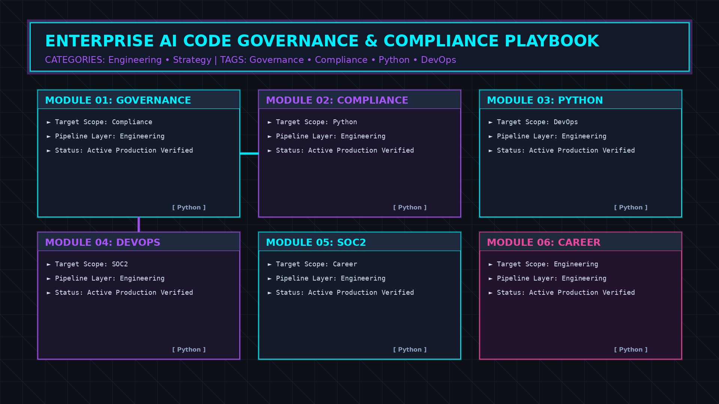Select 'Target Scope: DevOps' line

click(533, 122)
